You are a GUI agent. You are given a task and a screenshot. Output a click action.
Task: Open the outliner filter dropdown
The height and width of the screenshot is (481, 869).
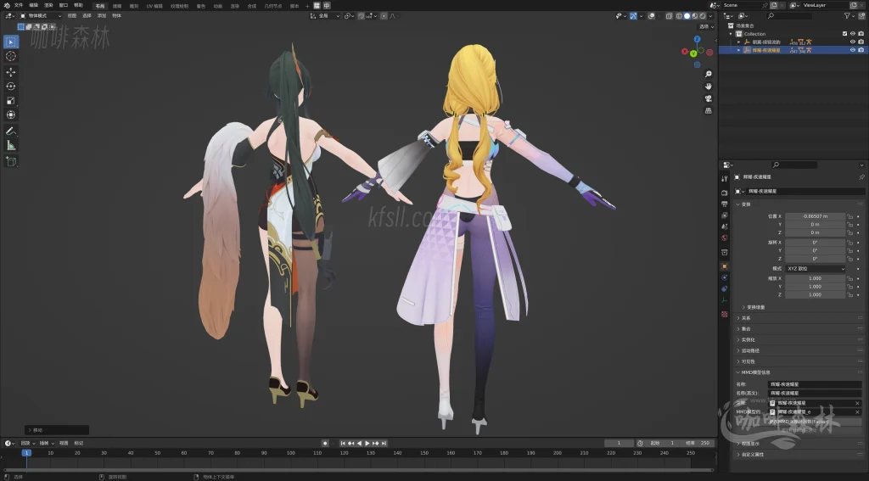pyautogui.click(x=849, y=16)
